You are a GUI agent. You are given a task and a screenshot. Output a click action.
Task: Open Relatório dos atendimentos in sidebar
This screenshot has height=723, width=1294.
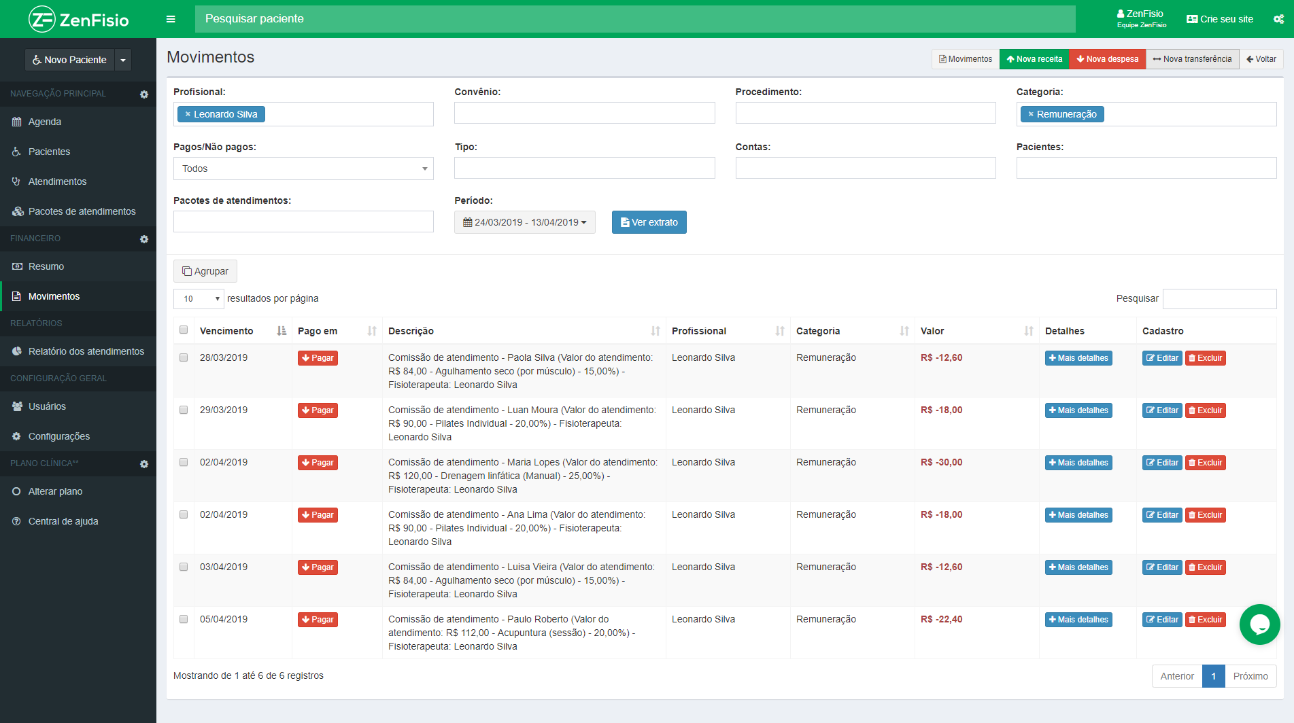pyautogui.click(x=78, y=351)
